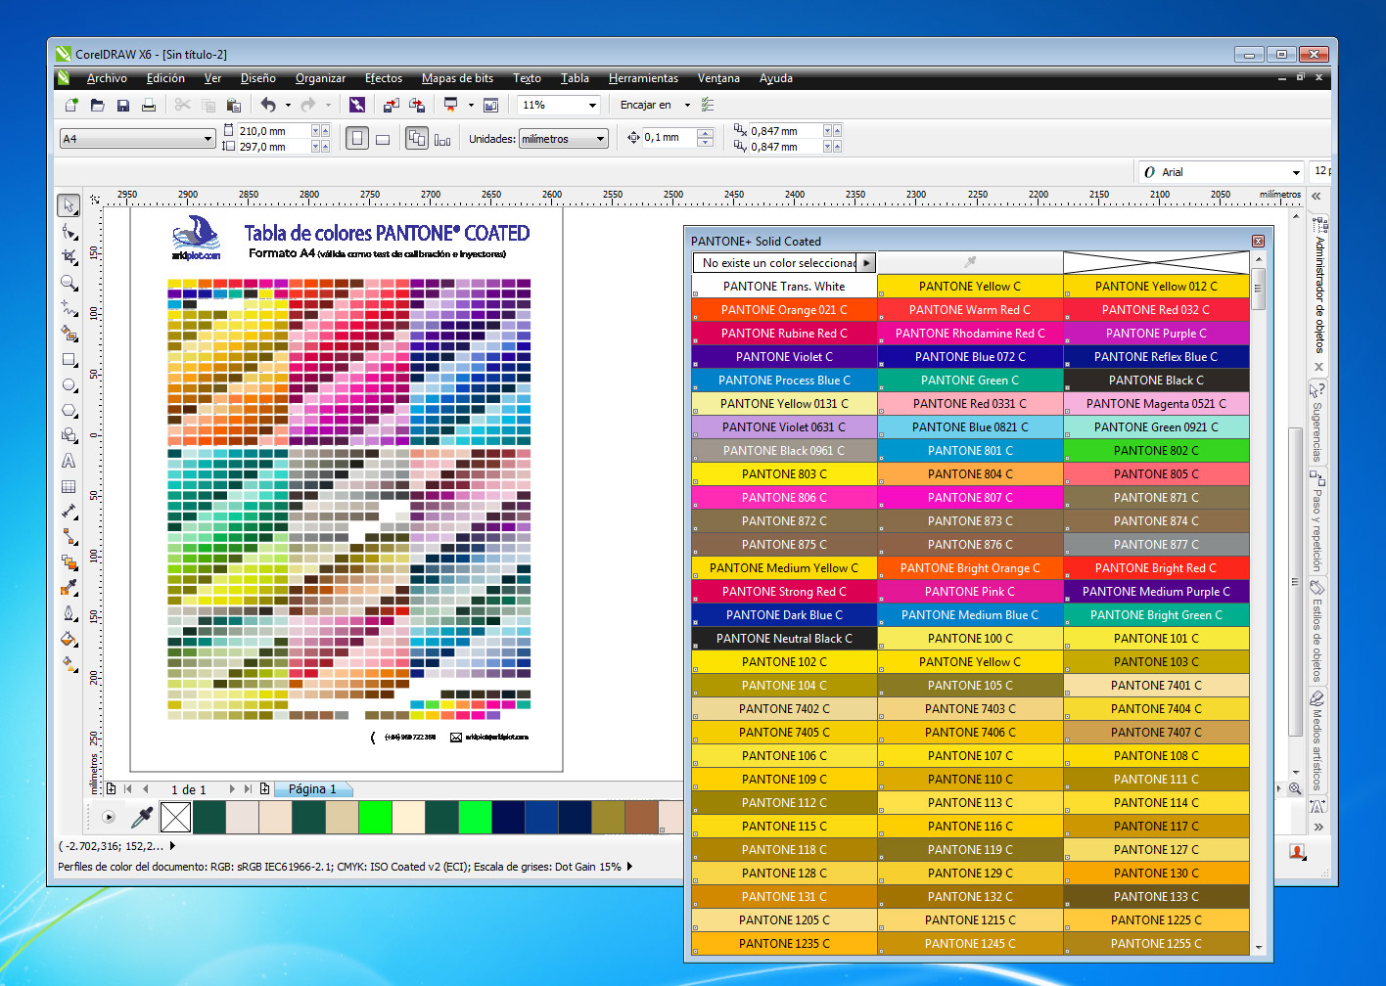Select the Table tool in toolbox
1386x986 pixels.
tap(69, 486)
